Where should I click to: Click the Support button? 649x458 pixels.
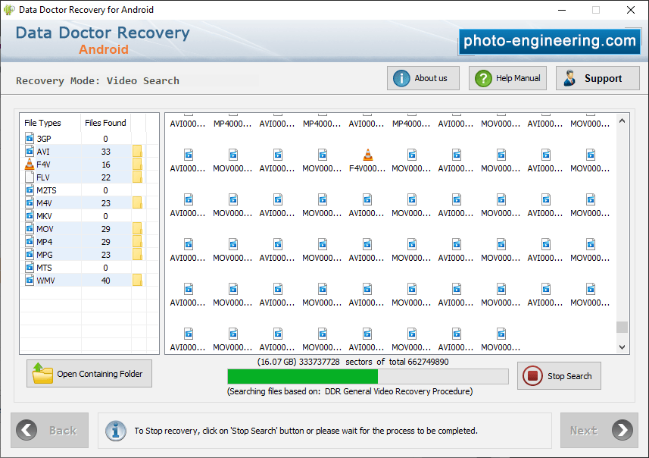[x=598, y=78]
